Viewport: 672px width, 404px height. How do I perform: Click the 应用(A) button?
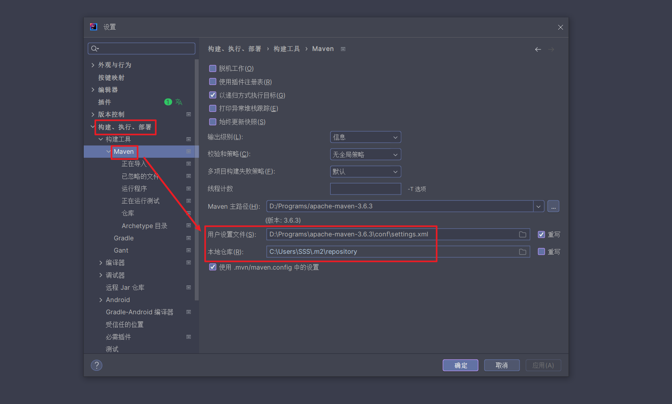tap(543, 365)
